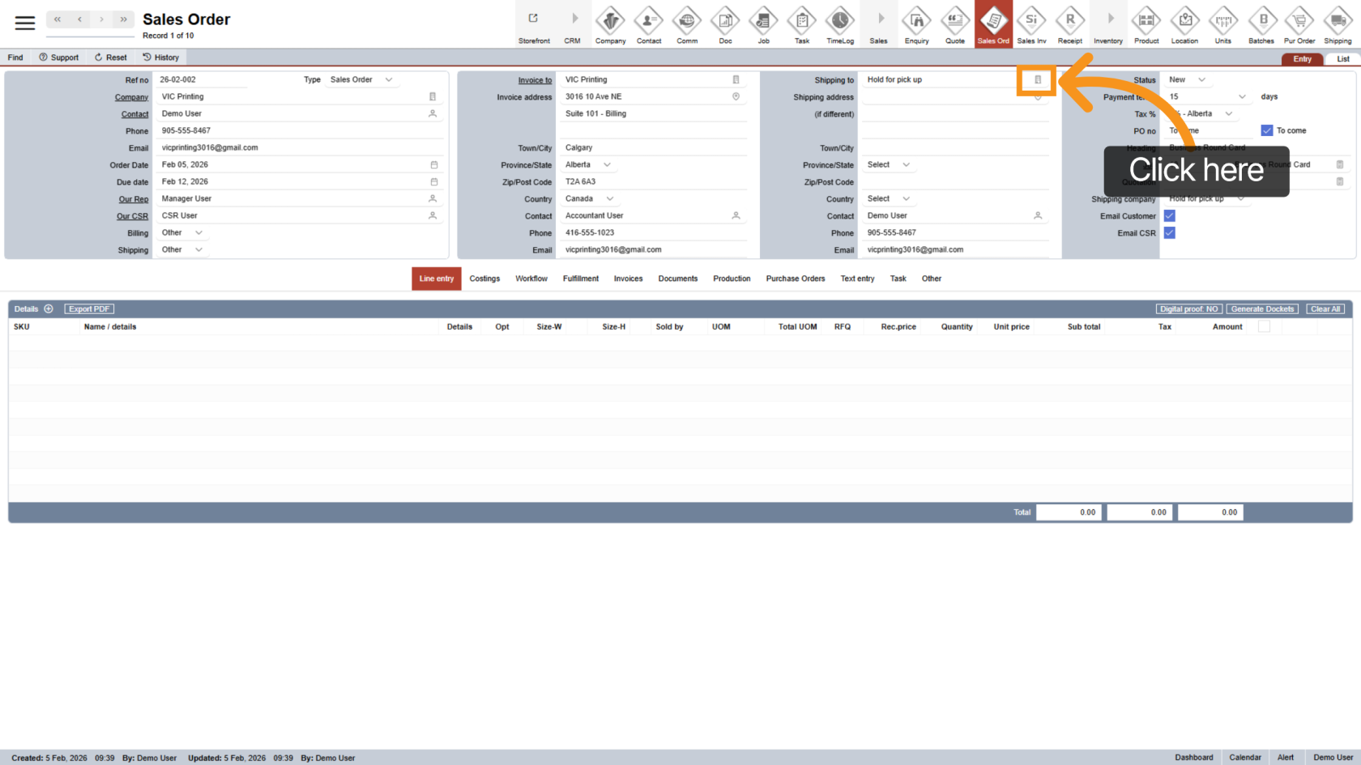Open the TimeLog module icon
This screenshot has height=765, width=1361.
(x=840, y=25)
